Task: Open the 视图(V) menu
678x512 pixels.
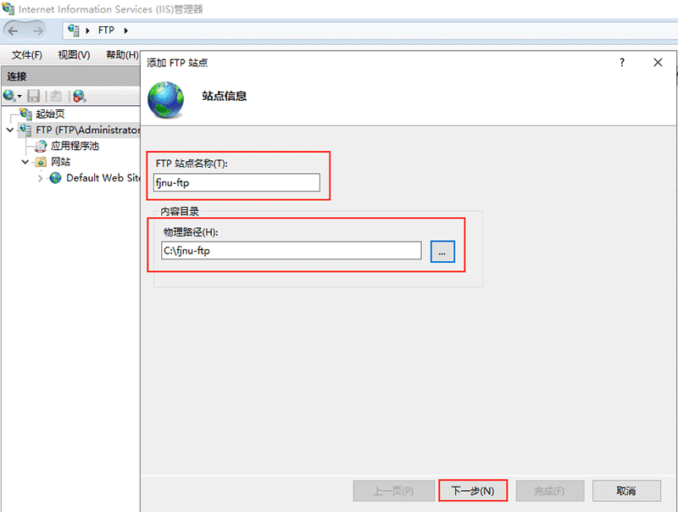Action: coord(74,55)
